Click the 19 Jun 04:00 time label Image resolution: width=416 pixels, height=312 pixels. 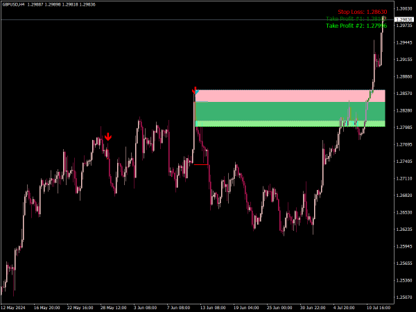point(246,307)
